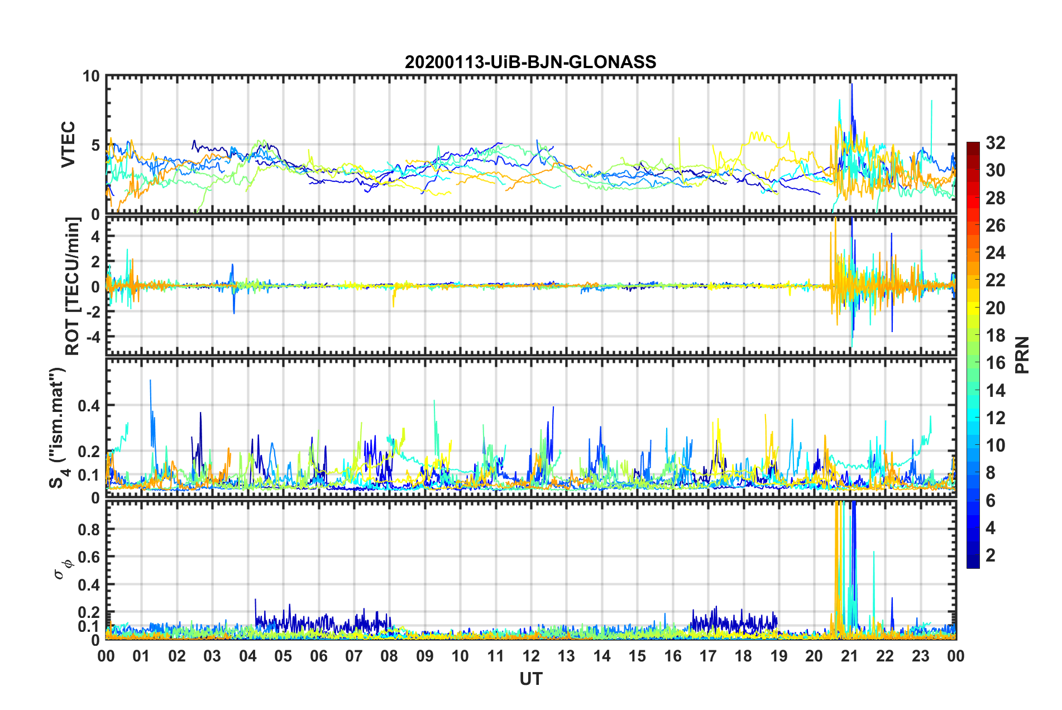Click the colorbar tick label 32
The image size is (1062, 710).
click(995, 143)
